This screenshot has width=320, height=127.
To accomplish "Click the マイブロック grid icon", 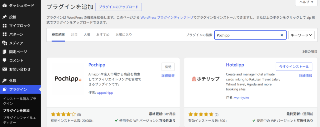I will pos(4,26).
